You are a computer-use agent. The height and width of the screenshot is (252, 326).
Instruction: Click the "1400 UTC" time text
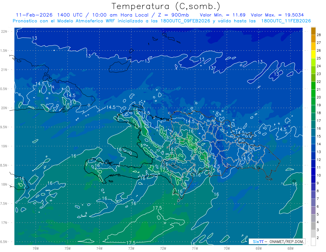point(70,15)
